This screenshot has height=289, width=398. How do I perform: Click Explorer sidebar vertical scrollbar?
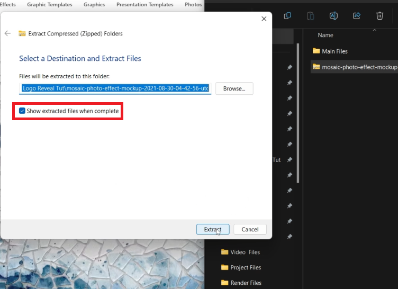(x=298, y=113)
